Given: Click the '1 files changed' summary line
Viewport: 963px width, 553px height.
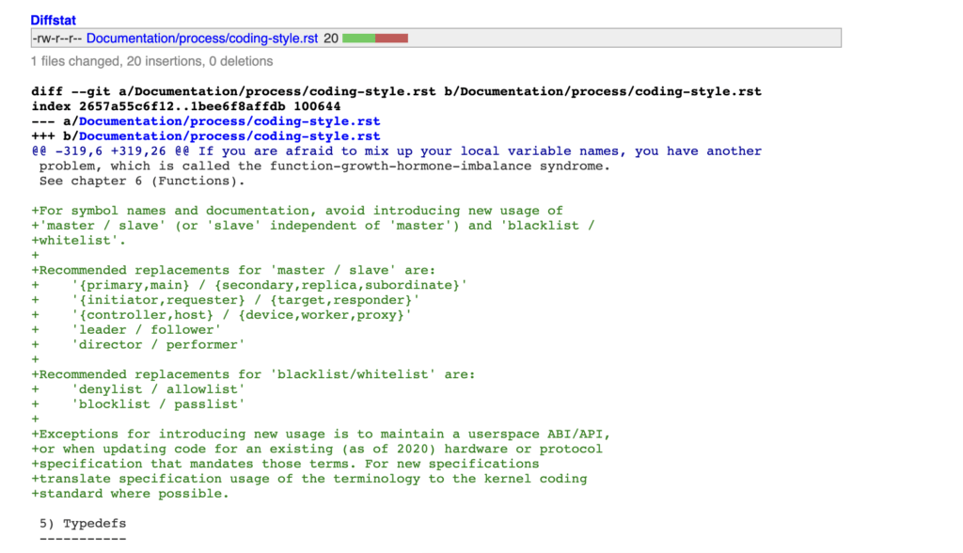Looking at the screenshot, I should pos(151,61).
